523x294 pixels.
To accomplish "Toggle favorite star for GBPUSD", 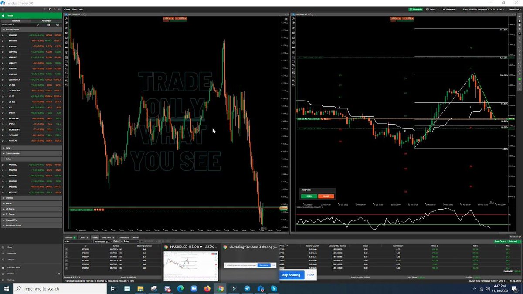I will (x=3, y=52).
